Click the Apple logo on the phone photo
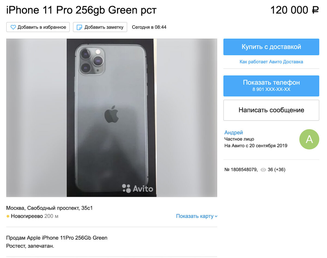 click(x=111, y=114)
